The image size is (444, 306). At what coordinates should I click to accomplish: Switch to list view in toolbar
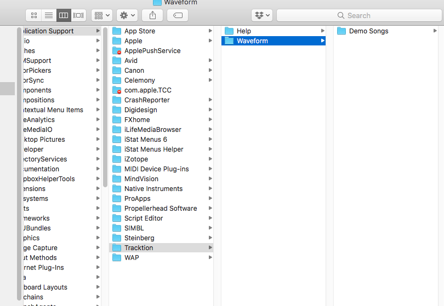point(49,15)
